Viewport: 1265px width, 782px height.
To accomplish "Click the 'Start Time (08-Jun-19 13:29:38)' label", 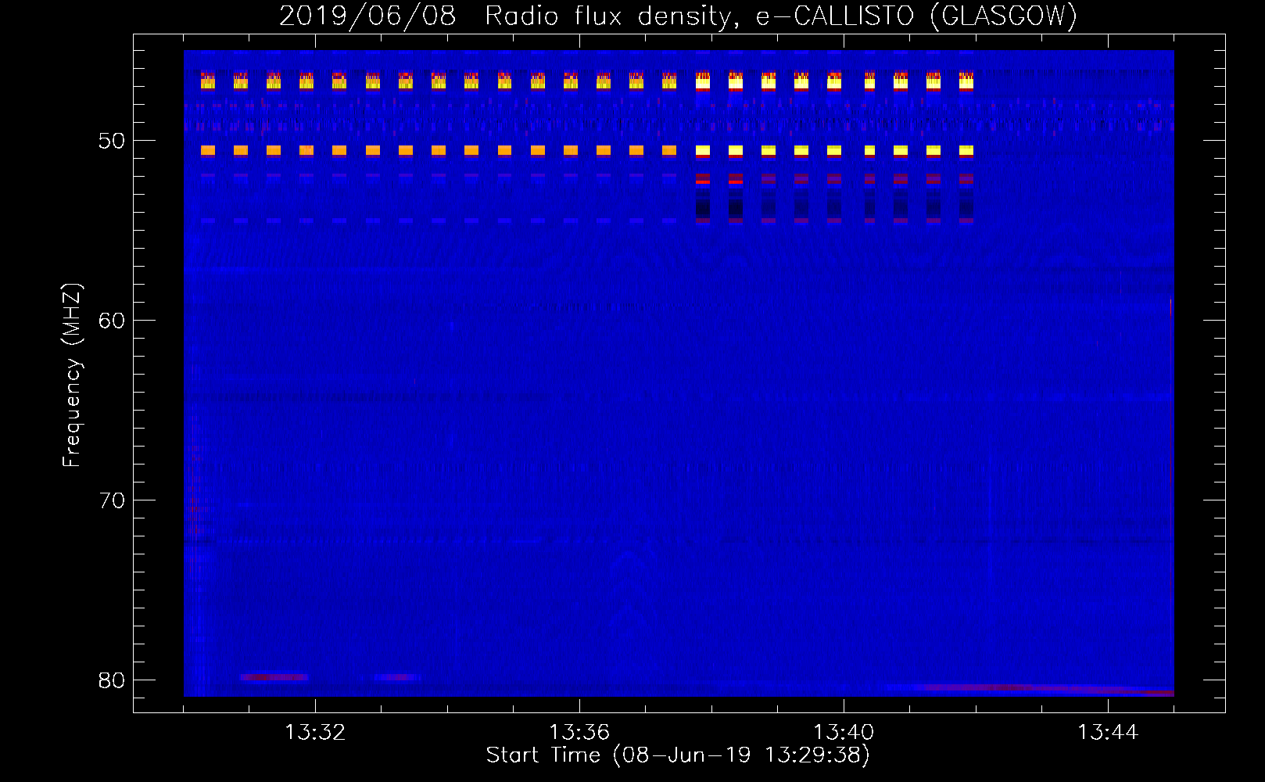I will (678, 755).
